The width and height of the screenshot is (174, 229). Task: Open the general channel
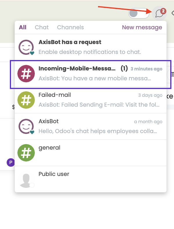coord(90,153)
